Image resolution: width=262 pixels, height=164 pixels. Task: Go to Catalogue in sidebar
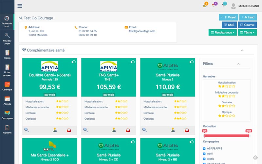(7, 86)
